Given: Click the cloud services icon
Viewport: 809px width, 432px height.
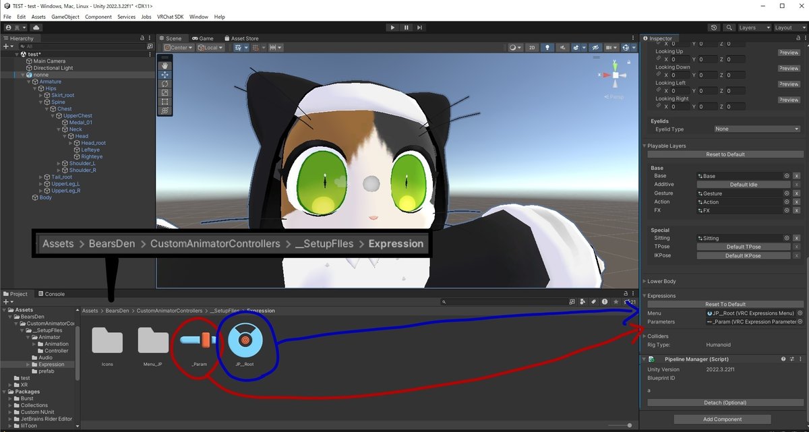Looking at the screenshot, I should 36,28.
